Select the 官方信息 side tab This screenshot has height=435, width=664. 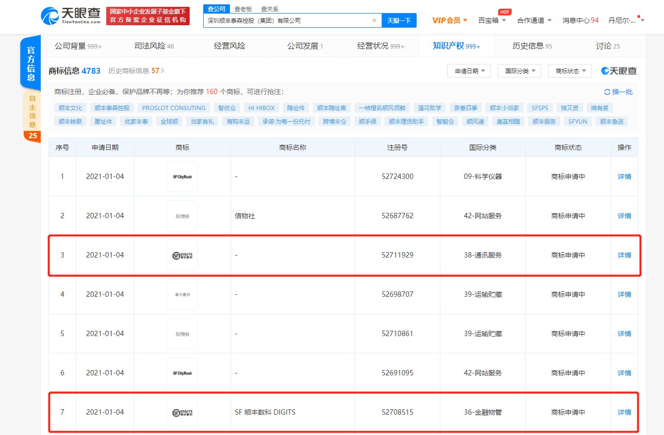coord(31,63)
